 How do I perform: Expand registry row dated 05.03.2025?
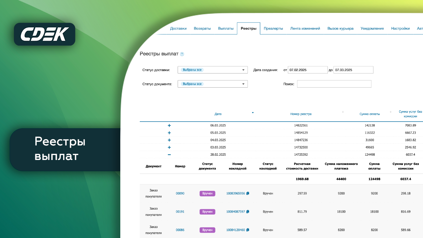point(169,133)
